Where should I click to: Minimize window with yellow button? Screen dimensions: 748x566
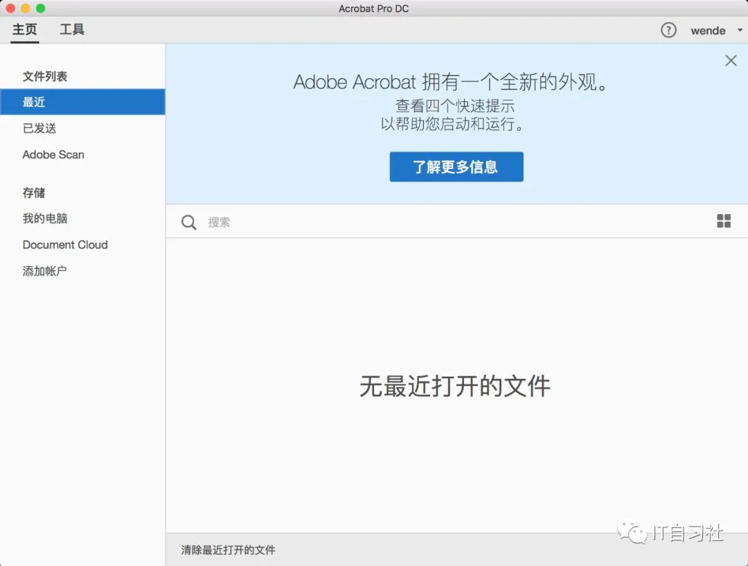pyautogui.click(x=26, y=8)
